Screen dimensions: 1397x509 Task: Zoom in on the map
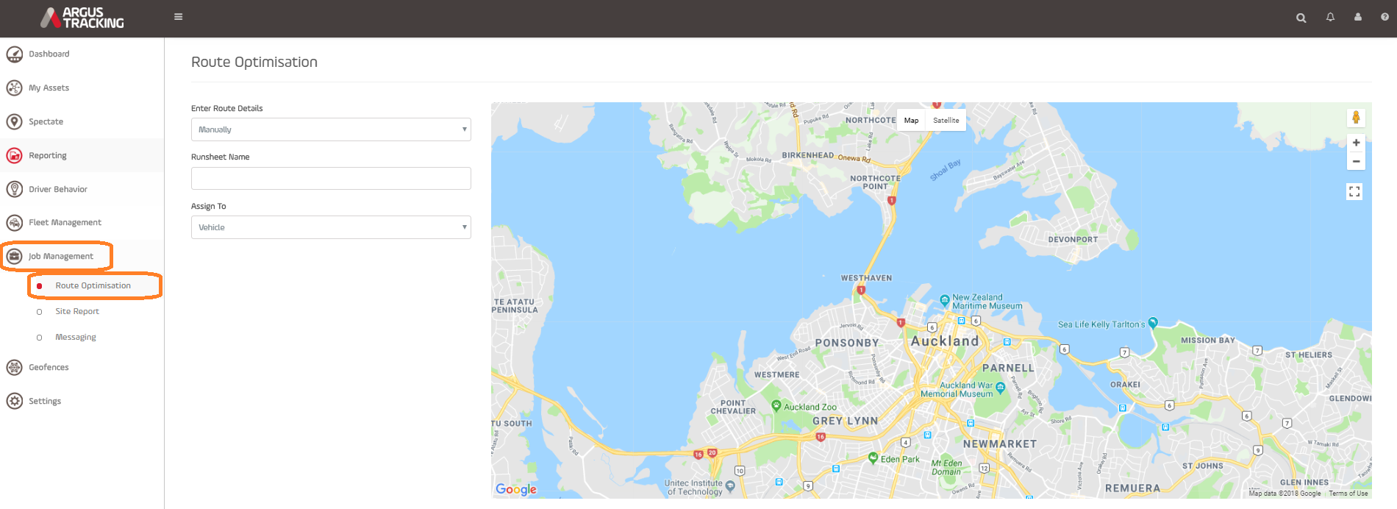1356,143
